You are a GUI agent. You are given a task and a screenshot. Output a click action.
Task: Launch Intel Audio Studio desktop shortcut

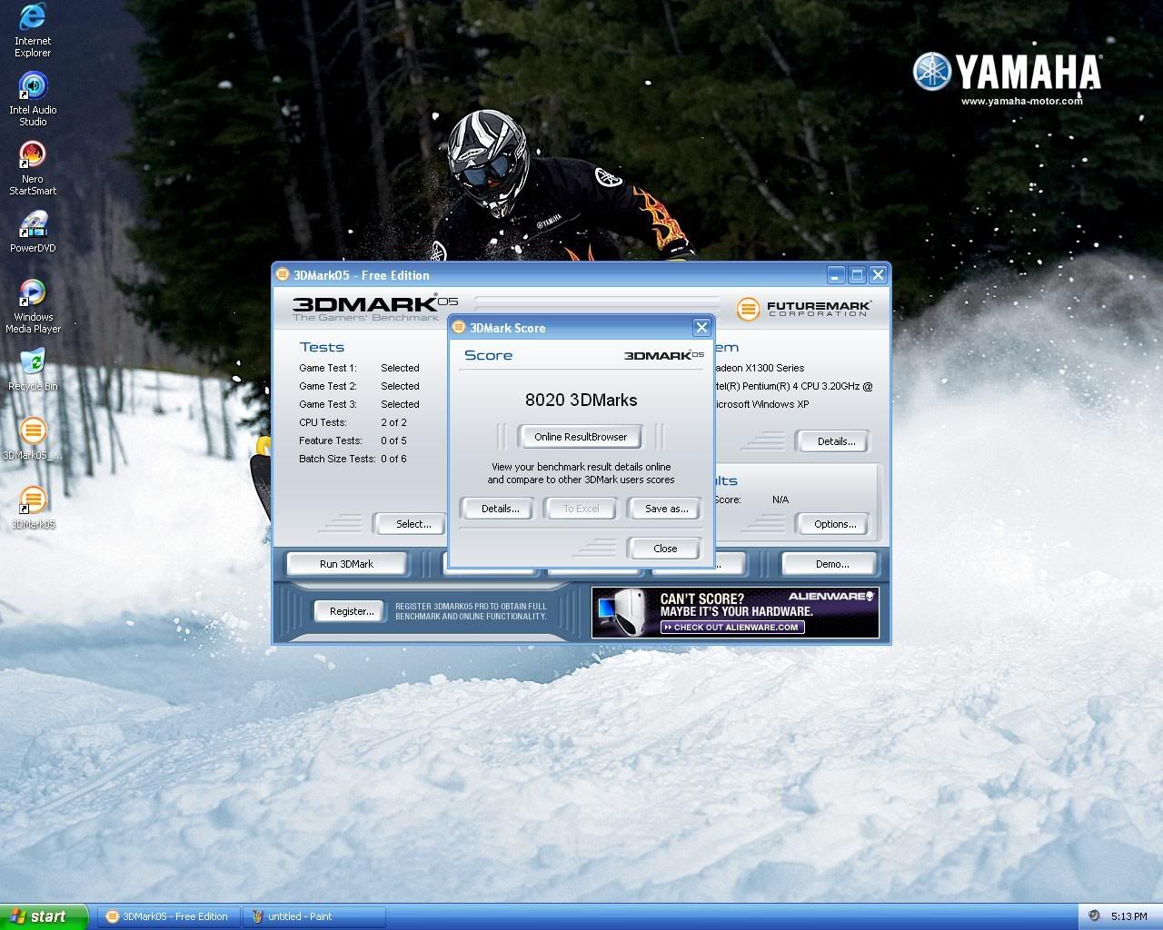(x=33, y=88)
